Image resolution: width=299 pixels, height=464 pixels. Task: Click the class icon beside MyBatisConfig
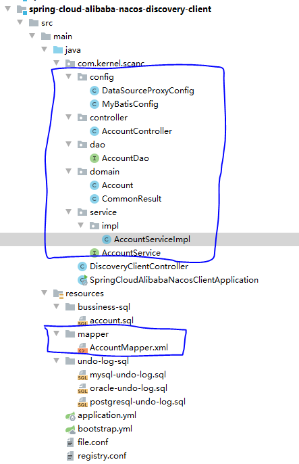click(94, 104)
